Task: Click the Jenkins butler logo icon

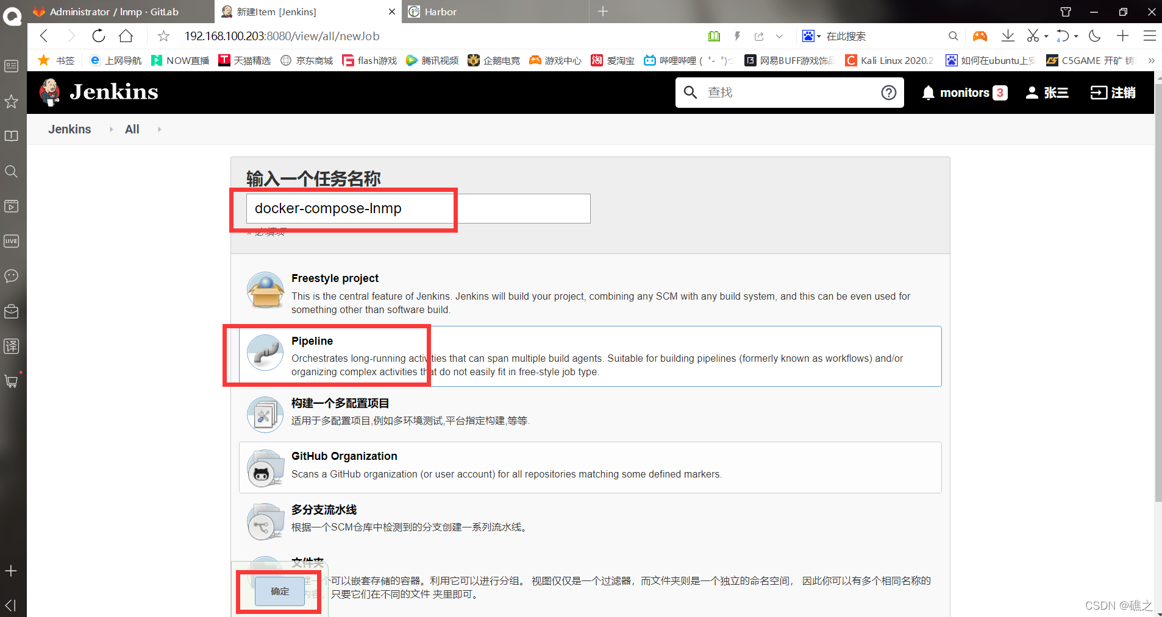Action: [50, 92]
